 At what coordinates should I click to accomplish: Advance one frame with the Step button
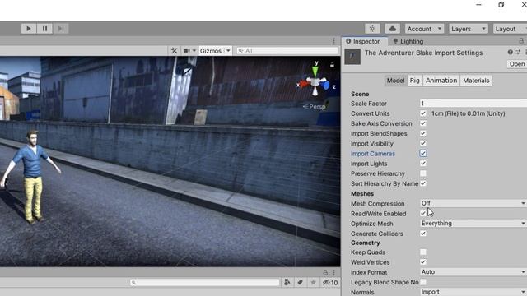pos(61,29)
